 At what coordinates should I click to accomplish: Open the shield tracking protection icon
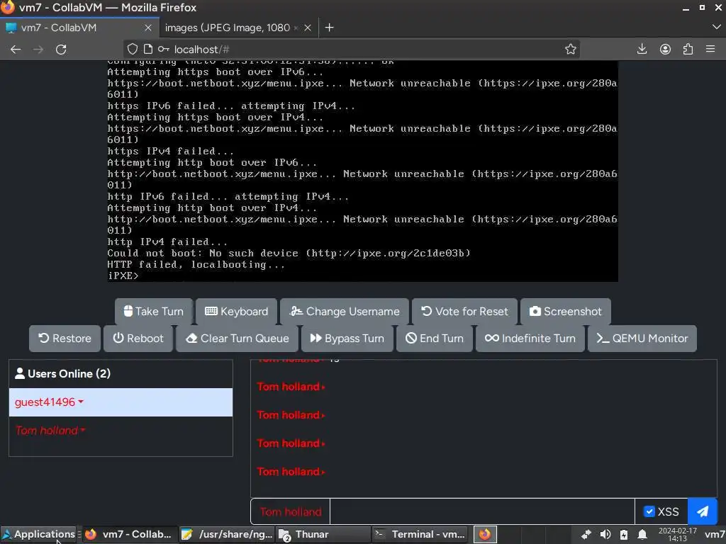point(133,49)
